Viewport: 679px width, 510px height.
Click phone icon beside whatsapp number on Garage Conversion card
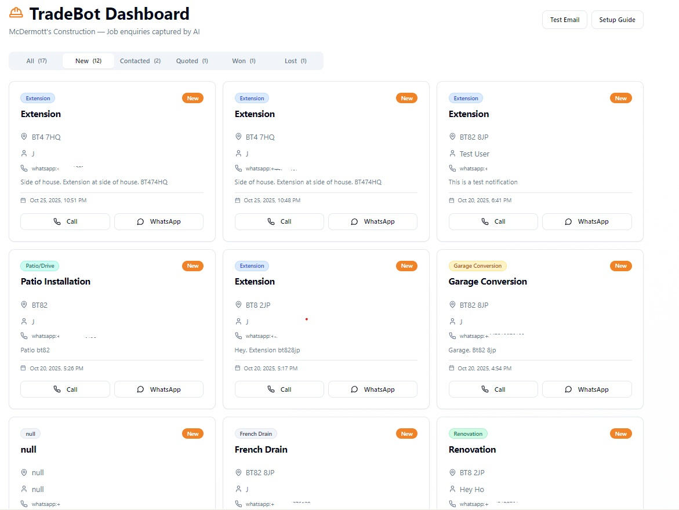452,336
